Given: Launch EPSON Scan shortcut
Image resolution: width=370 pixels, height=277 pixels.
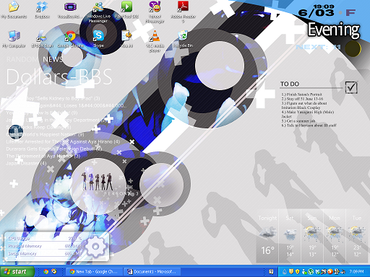Looking at the screenshot, I should (42, 39).
